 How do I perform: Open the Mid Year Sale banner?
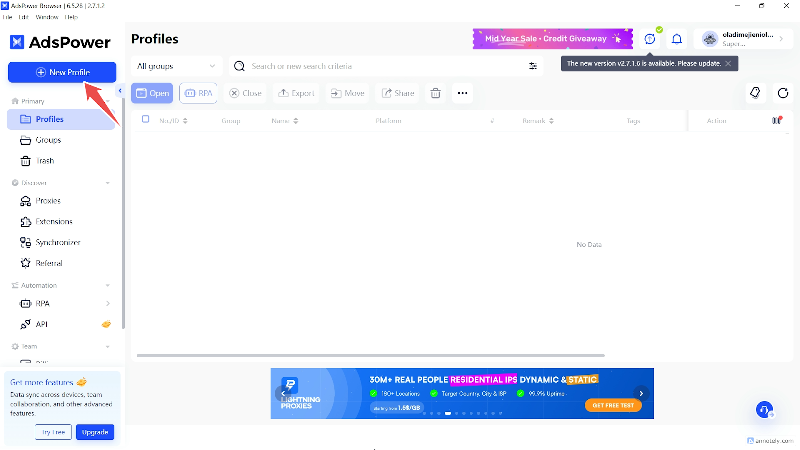pos(553,39)
